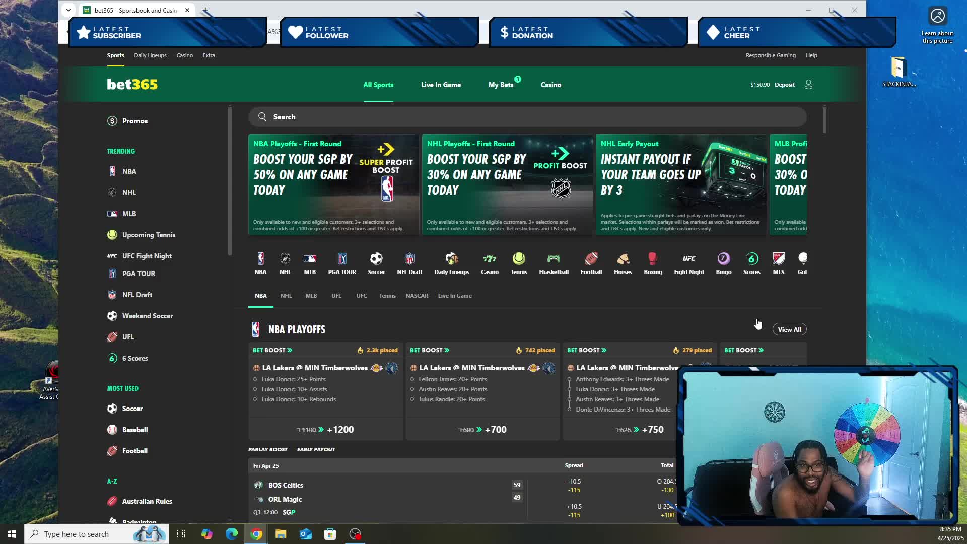Screen dimensions: 967x544
Task: Click into the Search field
Action: pyautogui.click(x=527, y=117)
